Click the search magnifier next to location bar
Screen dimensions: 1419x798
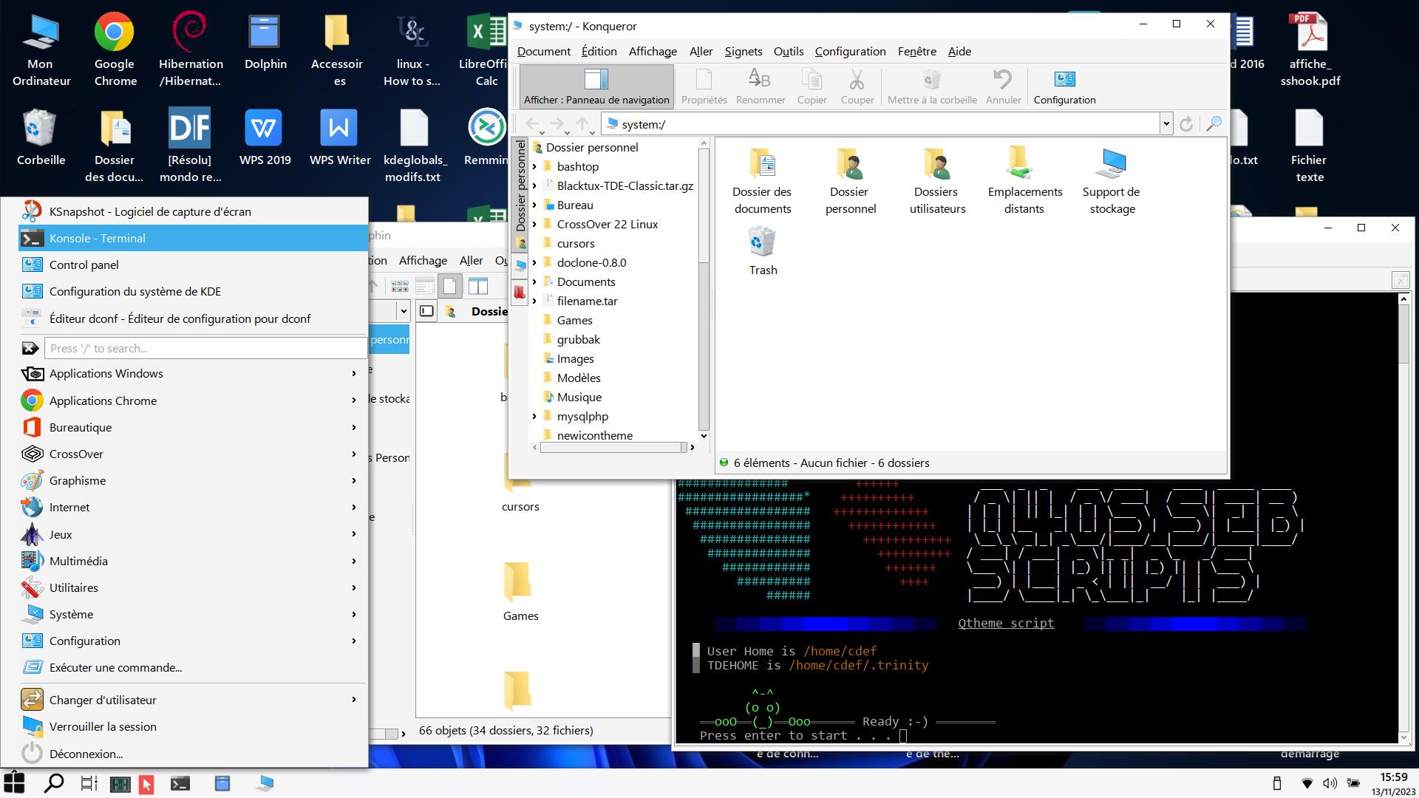click(1214, 124)
